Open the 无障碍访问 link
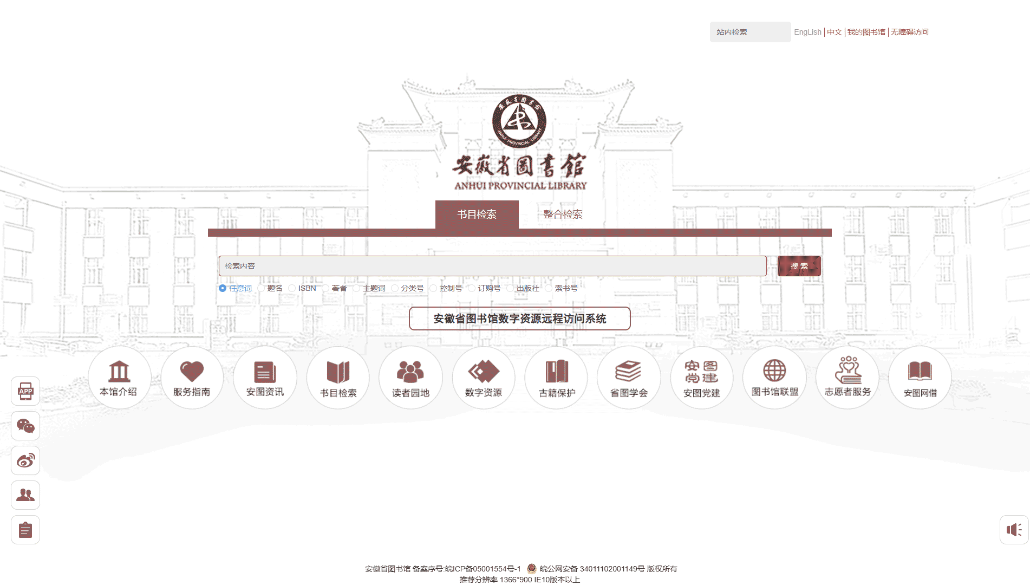Screen dimensions: 1030x585 (x=910, y=32)
